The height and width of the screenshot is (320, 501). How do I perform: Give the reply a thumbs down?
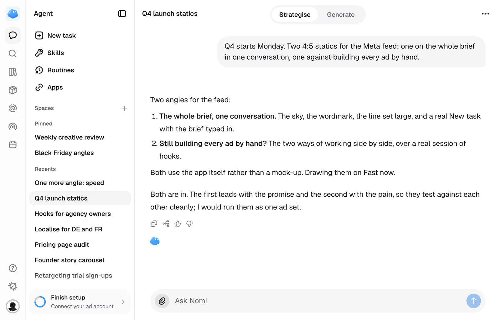(x=190, y=223)
